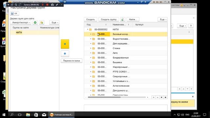
Task: Select the Вышивка row
Action: [x=126, y=62]
